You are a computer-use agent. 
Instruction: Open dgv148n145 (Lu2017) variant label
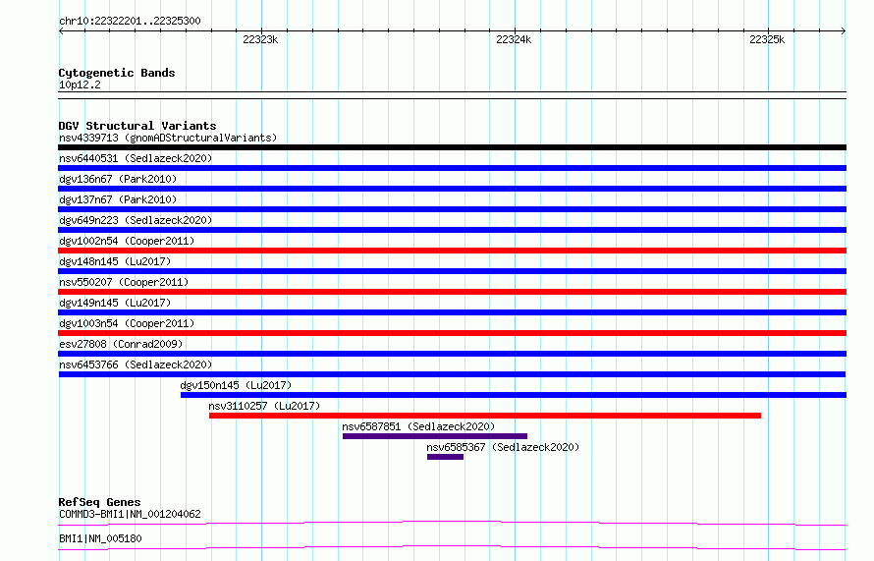tap(115, 261)
